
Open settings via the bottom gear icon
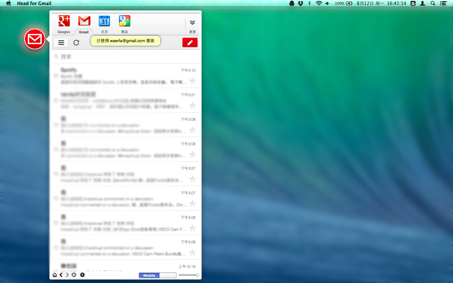(x=82, y=275)
